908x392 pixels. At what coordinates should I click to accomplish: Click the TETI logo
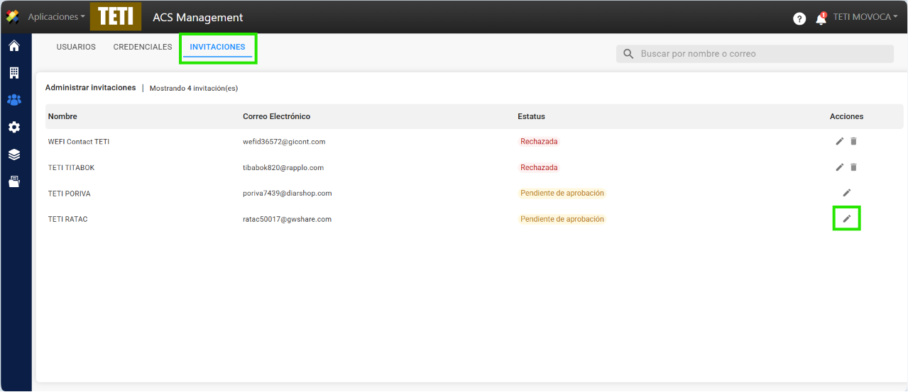click(116, 17)
